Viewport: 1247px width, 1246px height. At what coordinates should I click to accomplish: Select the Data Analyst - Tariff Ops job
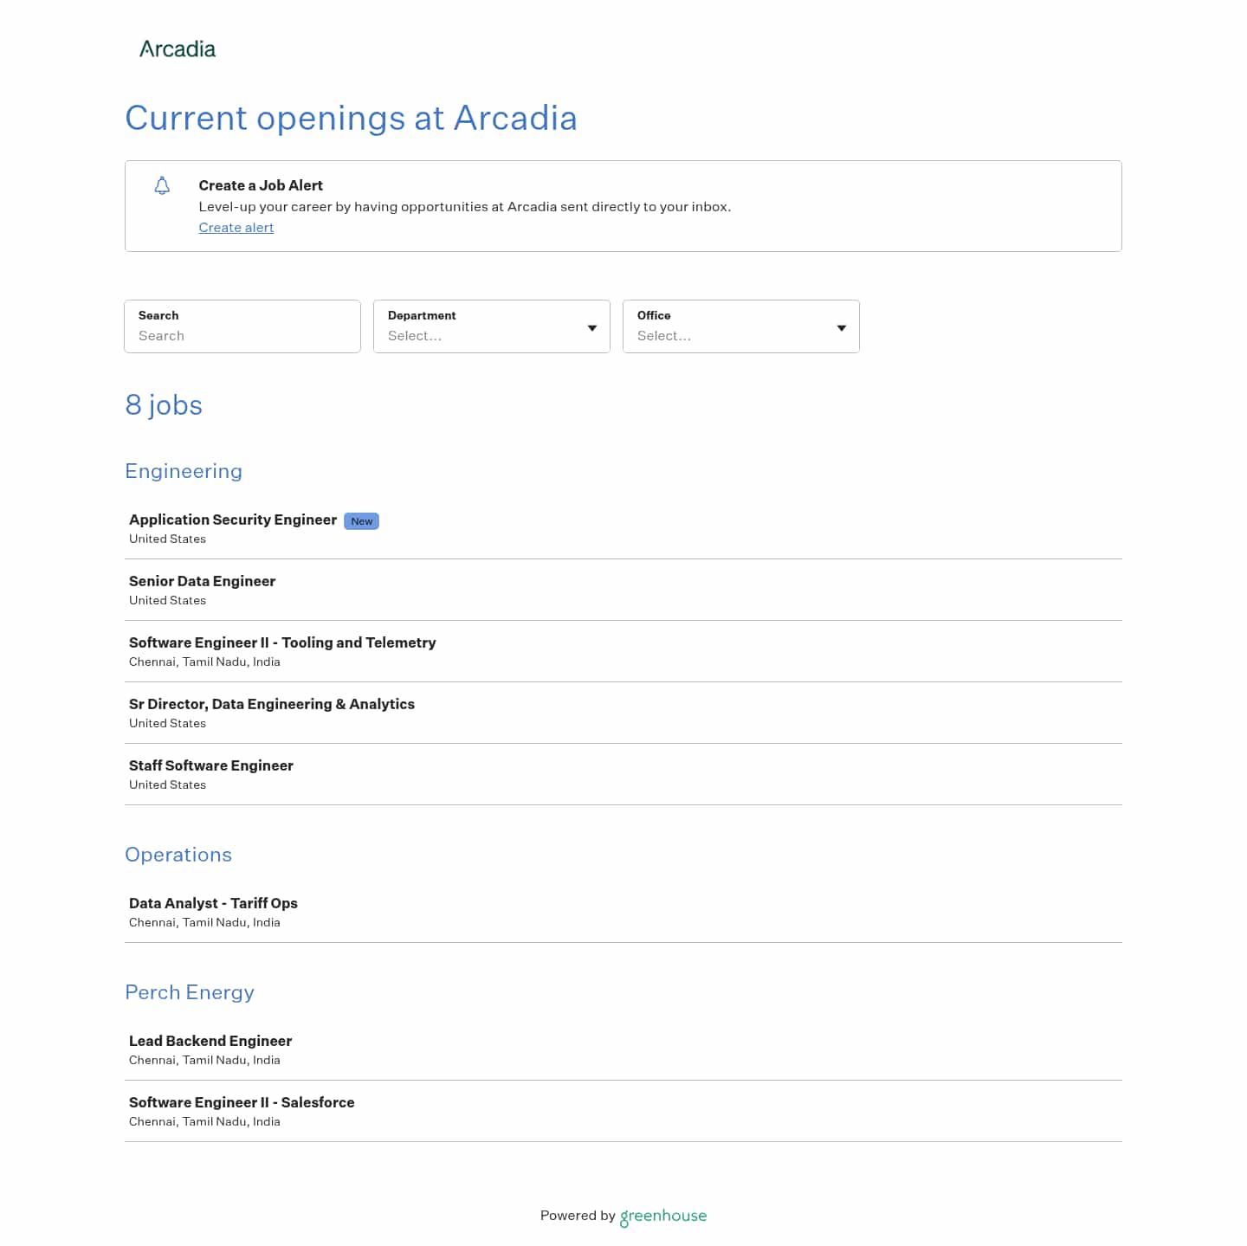tap(213, 903)
